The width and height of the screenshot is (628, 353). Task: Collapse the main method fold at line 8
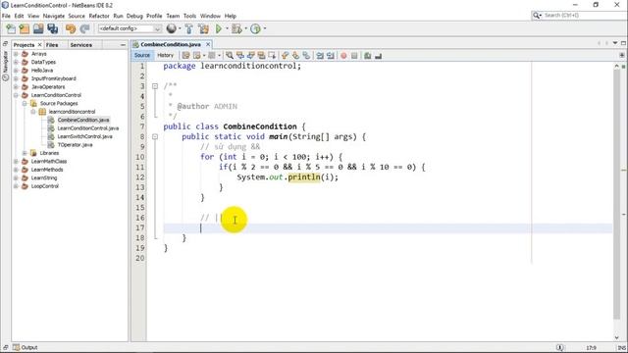point(155,136)
